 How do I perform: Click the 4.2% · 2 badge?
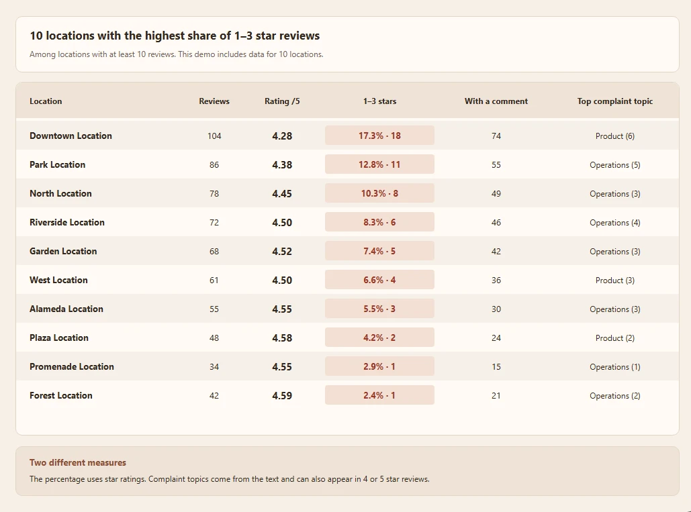[379, 338]
